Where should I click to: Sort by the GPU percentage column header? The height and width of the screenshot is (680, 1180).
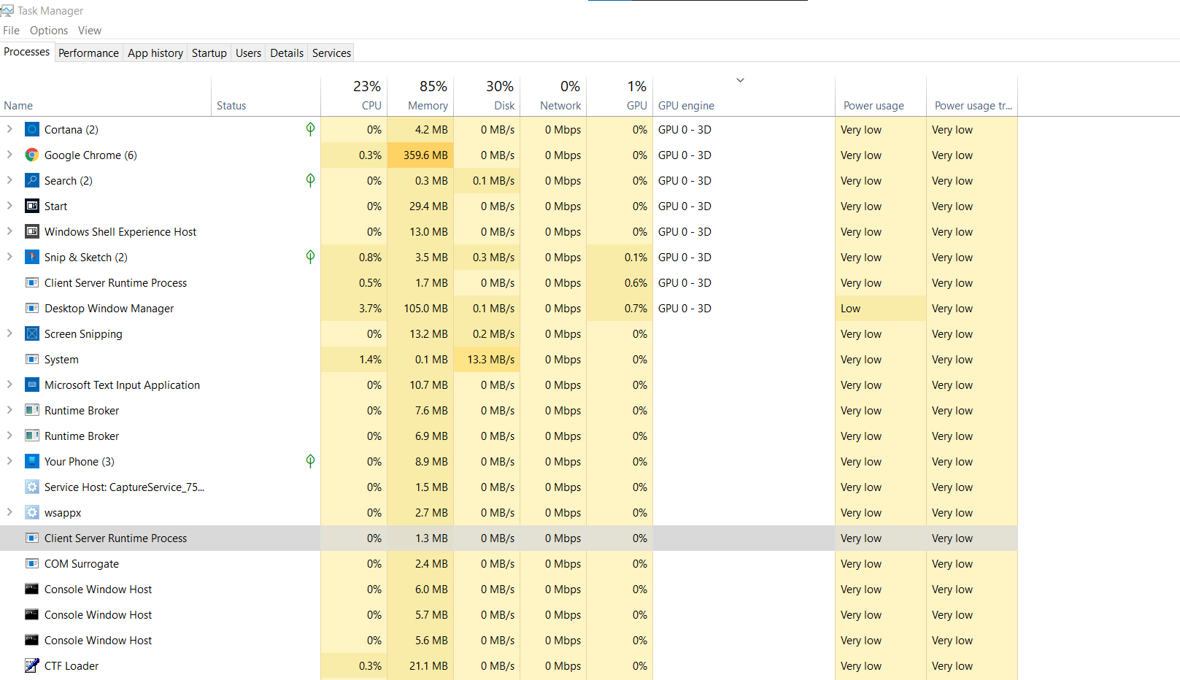pos(620,96)
